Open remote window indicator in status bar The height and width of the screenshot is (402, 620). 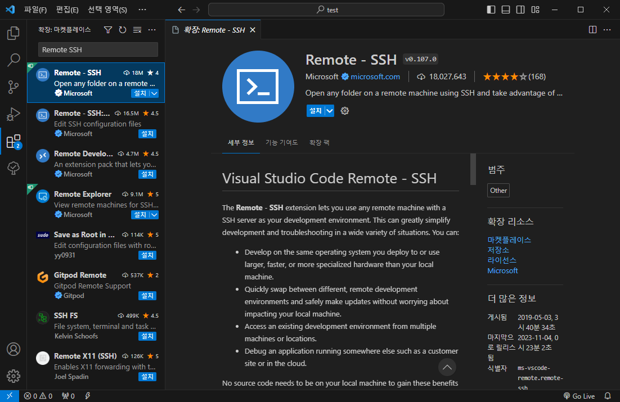point(10,396)
